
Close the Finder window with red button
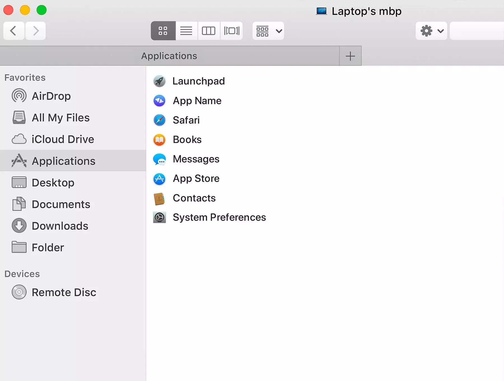tap(8, 10)
